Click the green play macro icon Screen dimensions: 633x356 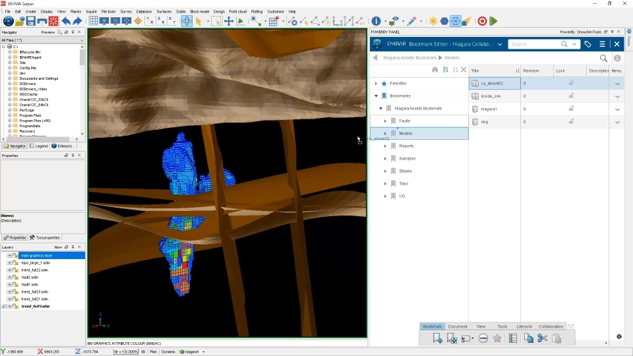click(x=493, y=21)
